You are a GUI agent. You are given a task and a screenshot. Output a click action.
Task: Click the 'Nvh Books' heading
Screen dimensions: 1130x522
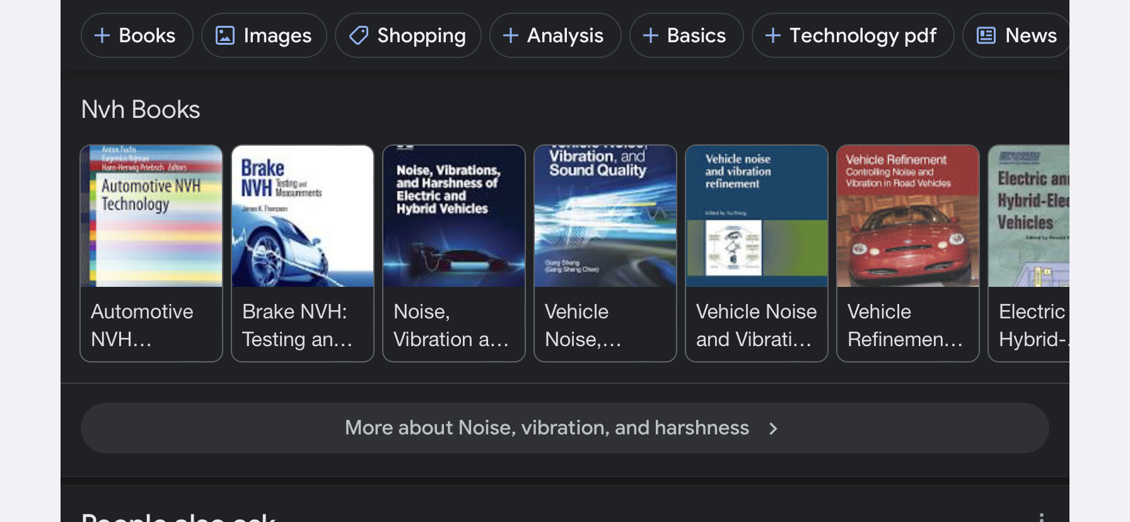(141, 110)
